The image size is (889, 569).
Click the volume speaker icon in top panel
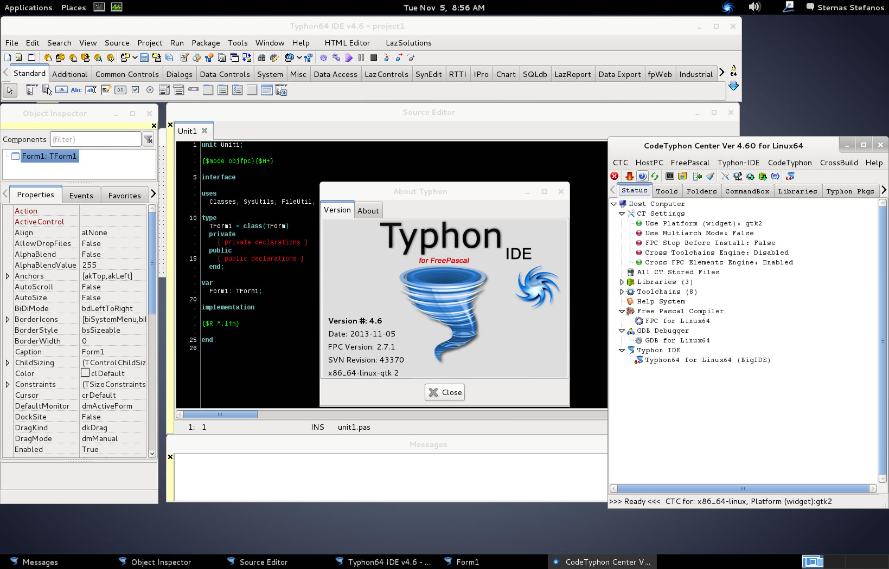tap(754, 7)
